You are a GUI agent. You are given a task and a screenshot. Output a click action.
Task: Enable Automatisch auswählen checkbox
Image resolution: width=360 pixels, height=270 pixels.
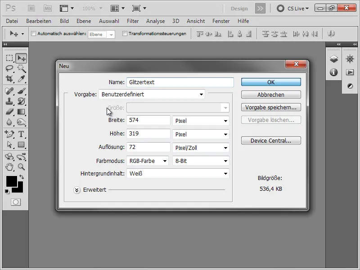coord(33,33)
